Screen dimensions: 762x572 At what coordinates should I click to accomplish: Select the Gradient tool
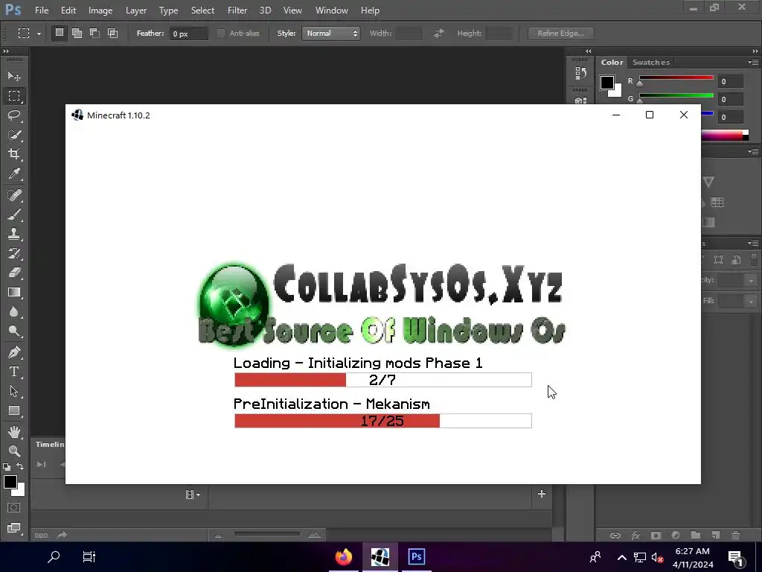pyautogui.click(x=14, y=292)
